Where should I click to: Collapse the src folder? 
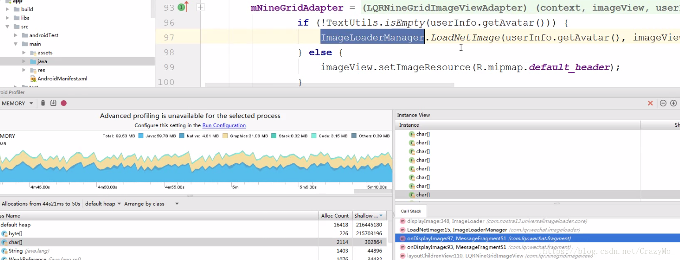8,26
